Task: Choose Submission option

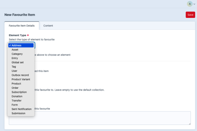Action: (x=21, y=113)
